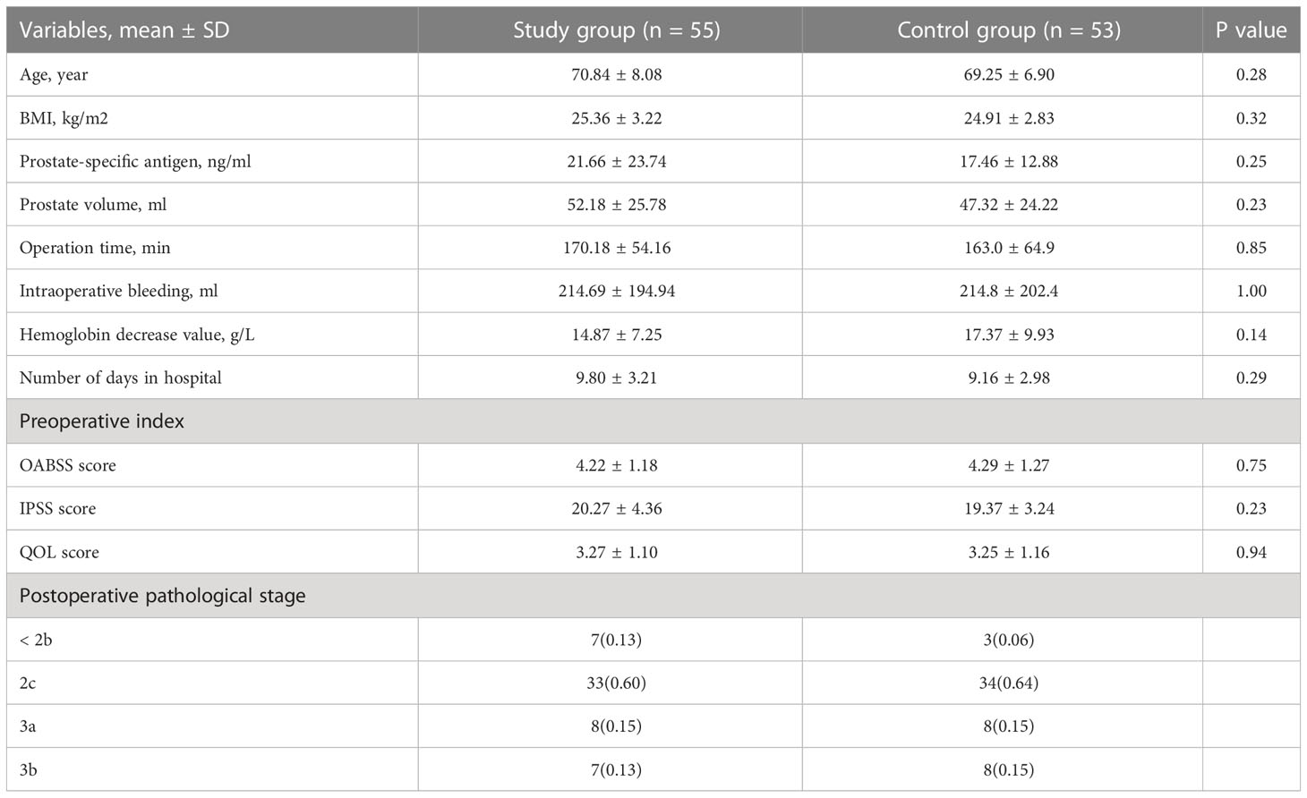The width and height of the screenshot is (1307, 798).
Task: Select the 'Control group (n = 53)' column header
Action: point(1009,30)
